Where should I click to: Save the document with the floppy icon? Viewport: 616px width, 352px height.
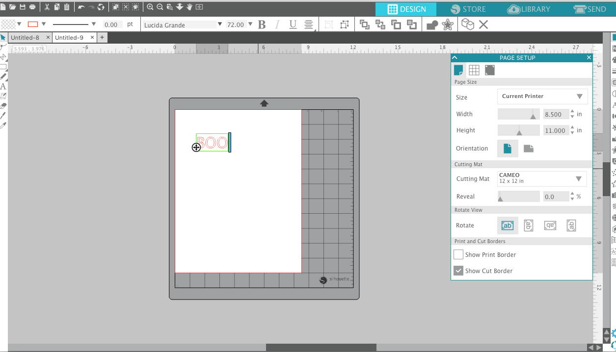click(x=22, y=7)
